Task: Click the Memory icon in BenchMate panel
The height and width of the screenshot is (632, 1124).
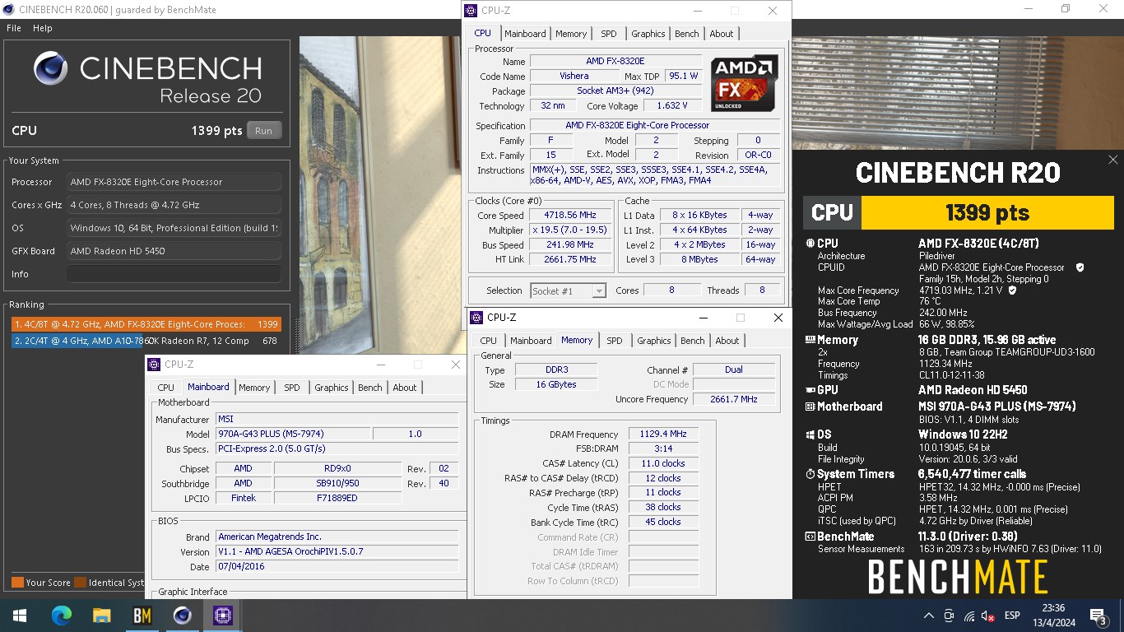Action: 810,340
